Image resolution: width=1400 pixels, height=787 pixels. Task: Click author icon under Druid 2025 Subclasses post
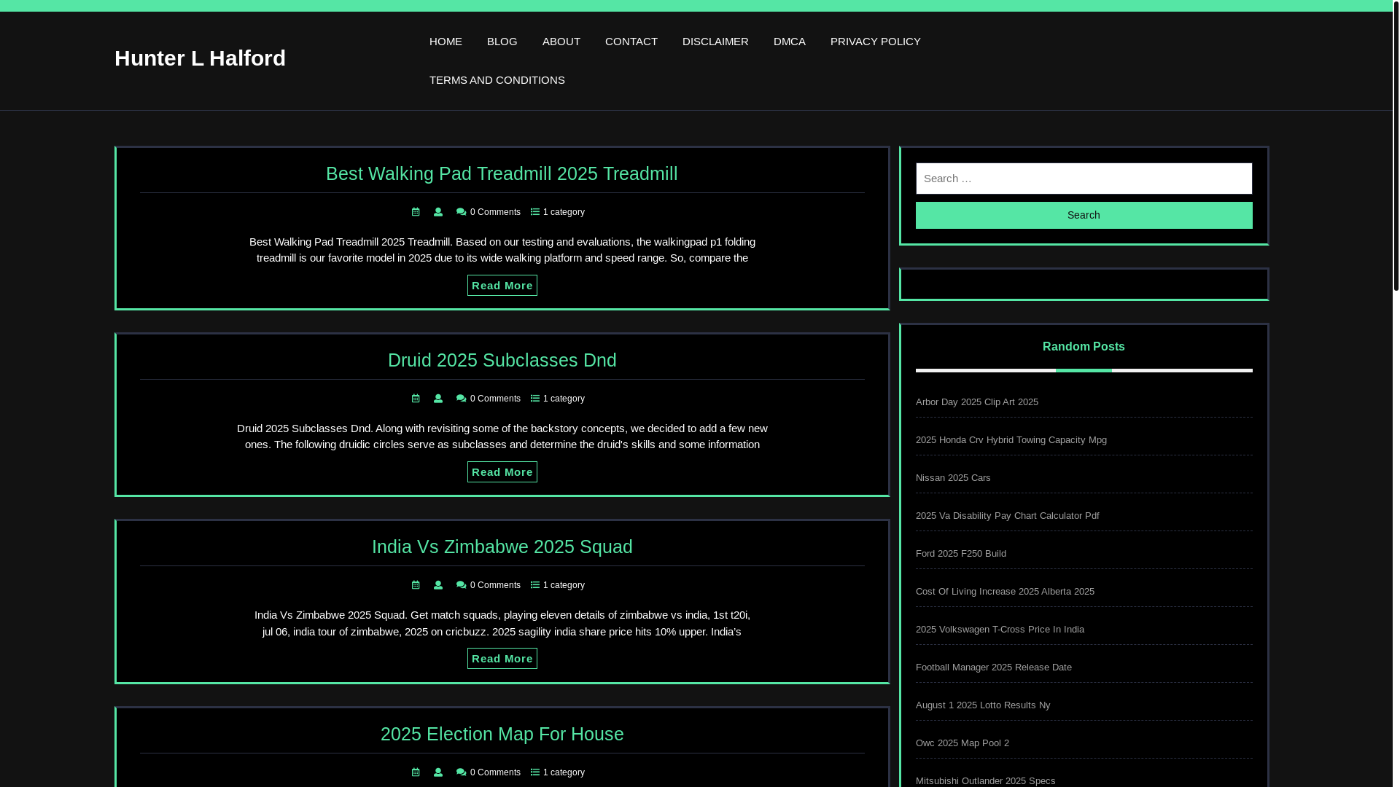pyautogui.click(x=438, y=399)
